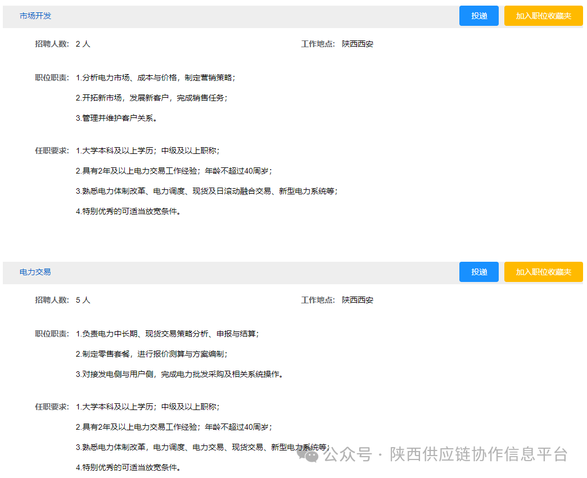The image size is (587, 478).
Task: Click the line 对接发电侧与用户侧
Action: (x=179, y=374)
